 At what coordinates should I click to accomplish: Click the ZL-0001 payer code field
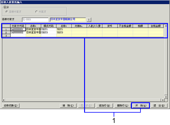coord(35,20)
